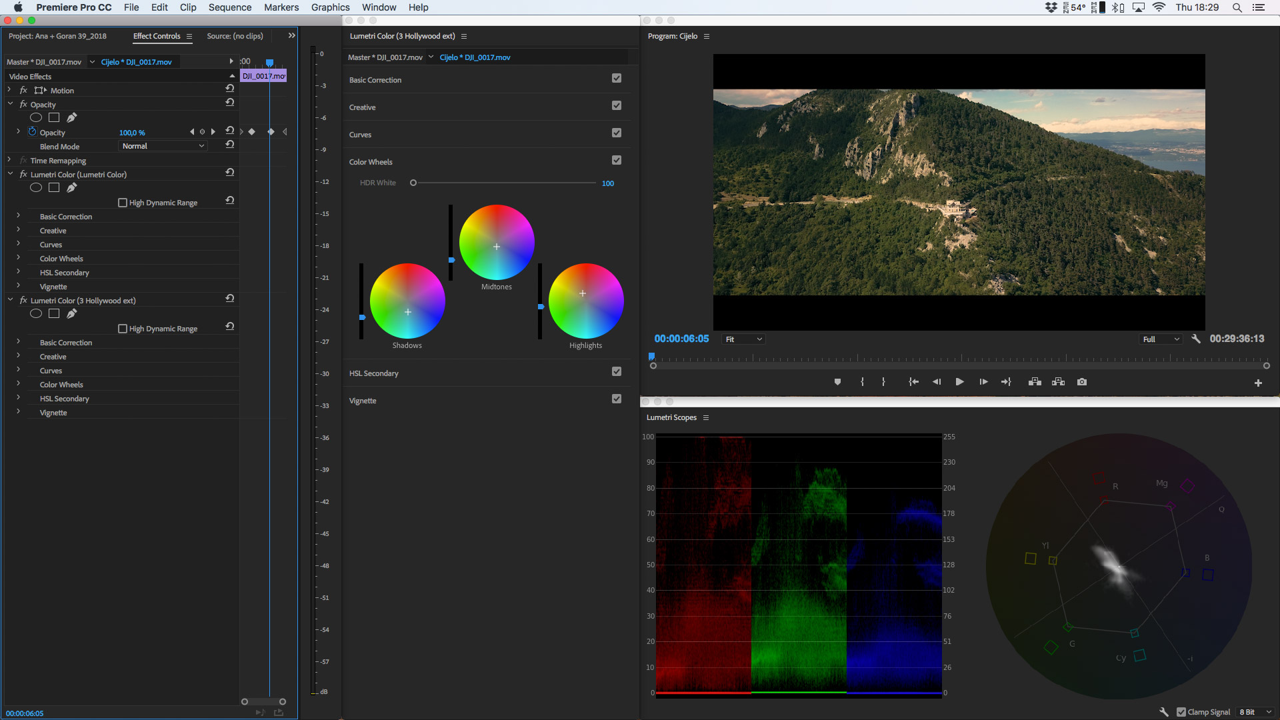Open the Fit zoom level dropdown
The image size is (1280, 720).
743,339
